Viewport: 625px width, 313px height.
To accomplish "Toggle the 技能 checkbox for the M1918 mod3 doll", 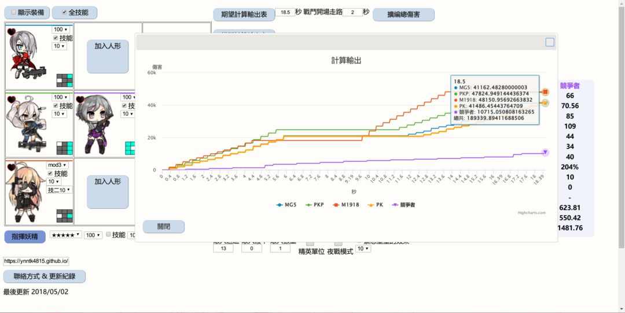I will click(x=50, y=174).
